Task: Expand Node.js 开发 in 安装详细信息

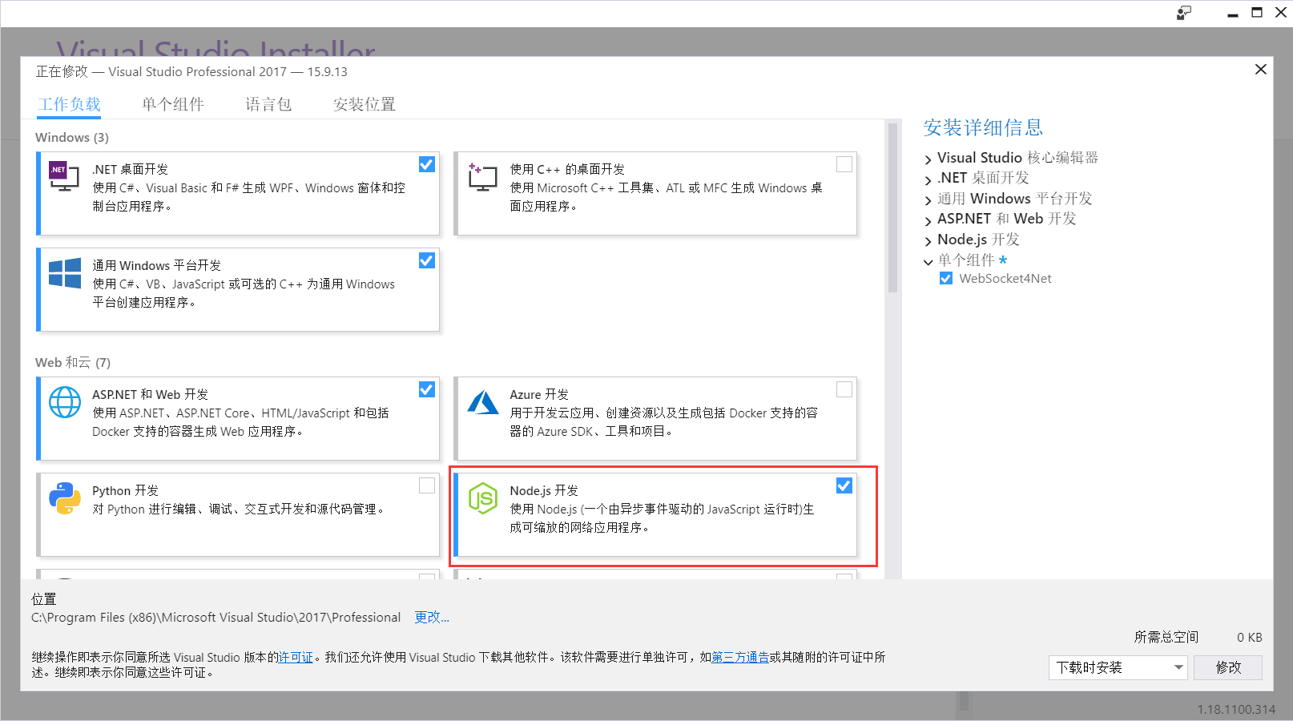Action: click(928, 239)
